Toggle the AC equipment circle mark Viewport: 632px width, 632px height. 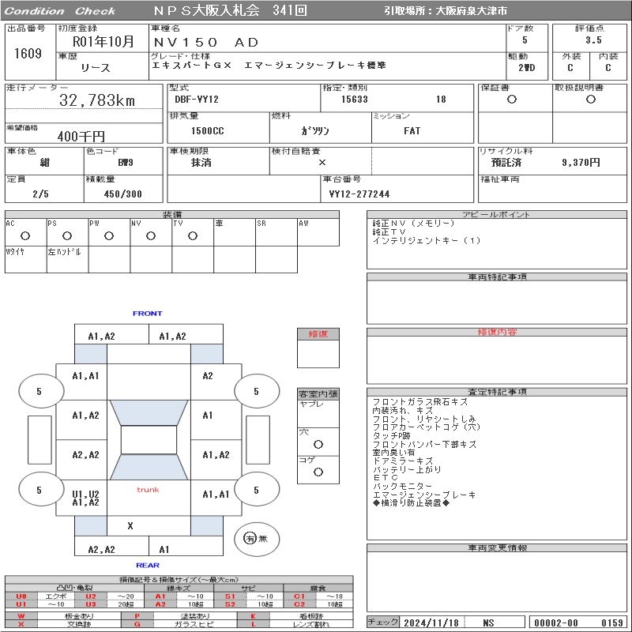click(25, 235)
